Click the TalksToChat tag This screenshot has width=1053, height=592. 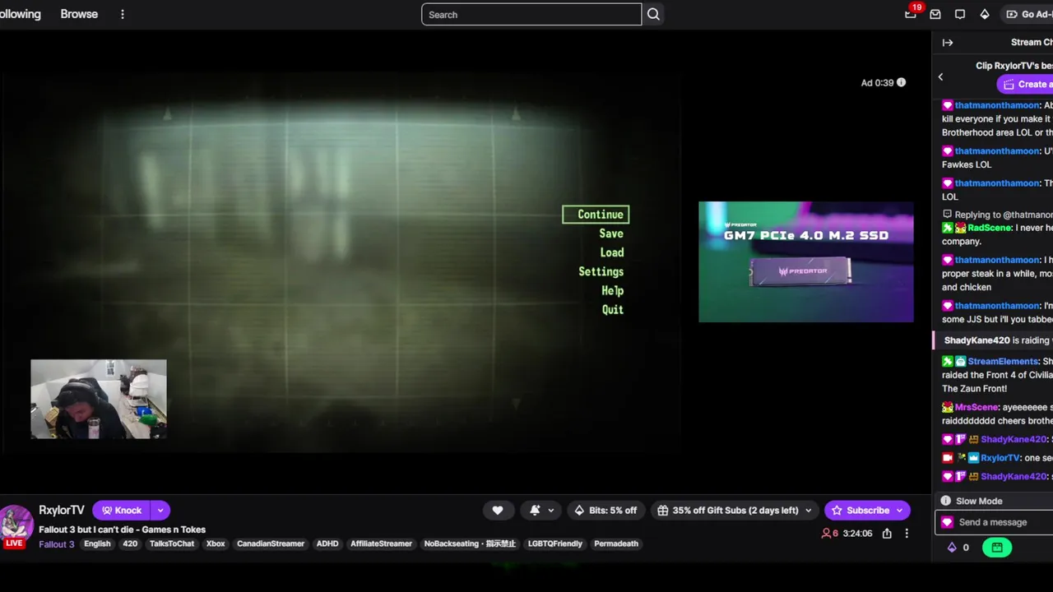point(172,543)
